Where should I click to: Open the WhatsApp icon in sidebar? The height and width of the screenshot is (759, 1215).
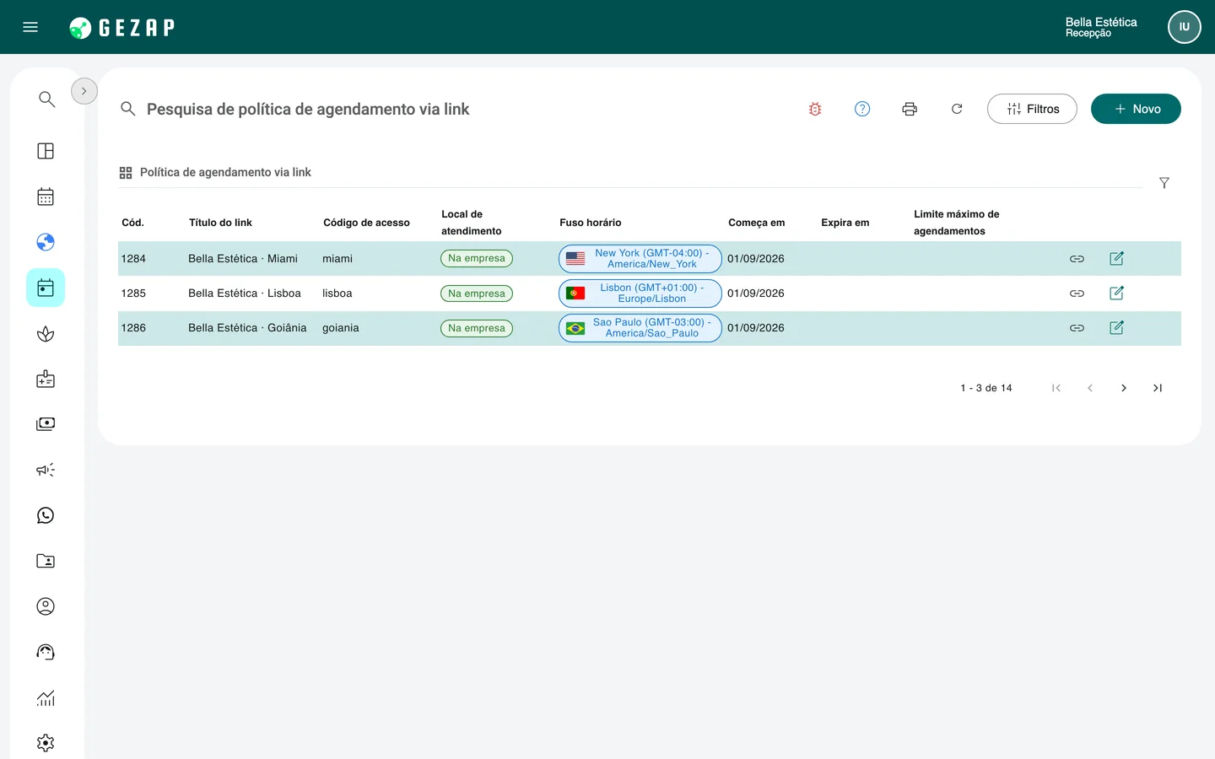(46, 515)
